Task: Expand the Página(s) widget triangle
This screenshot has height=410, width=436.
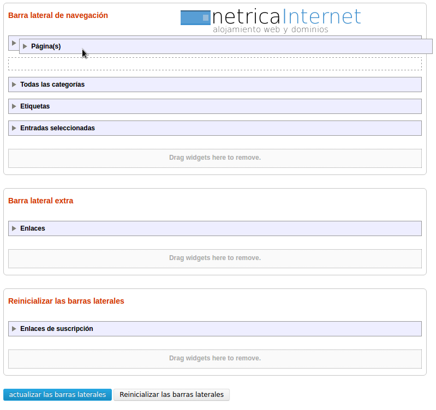Action: (25, 46)
